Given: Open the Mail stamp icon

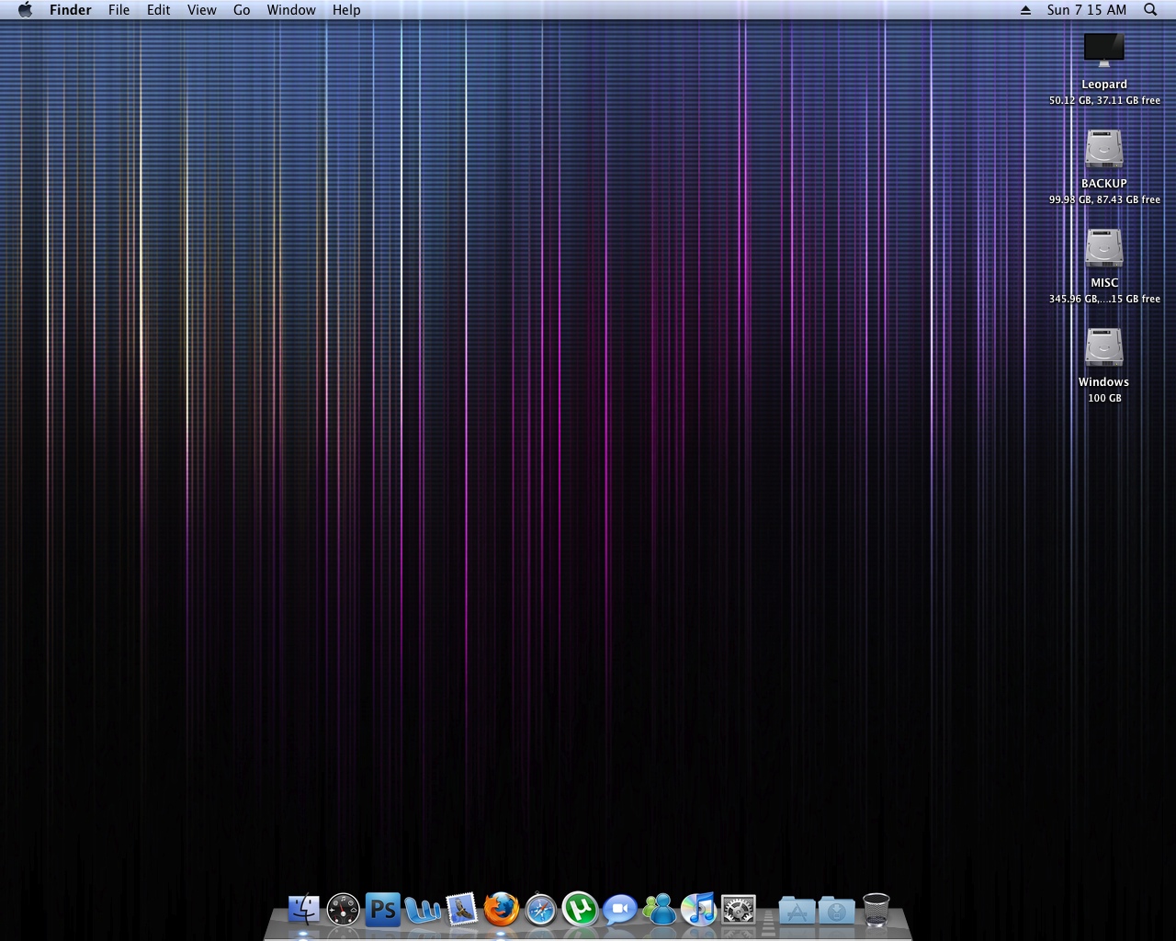Looking at the screenshot, I should point(461,910).
